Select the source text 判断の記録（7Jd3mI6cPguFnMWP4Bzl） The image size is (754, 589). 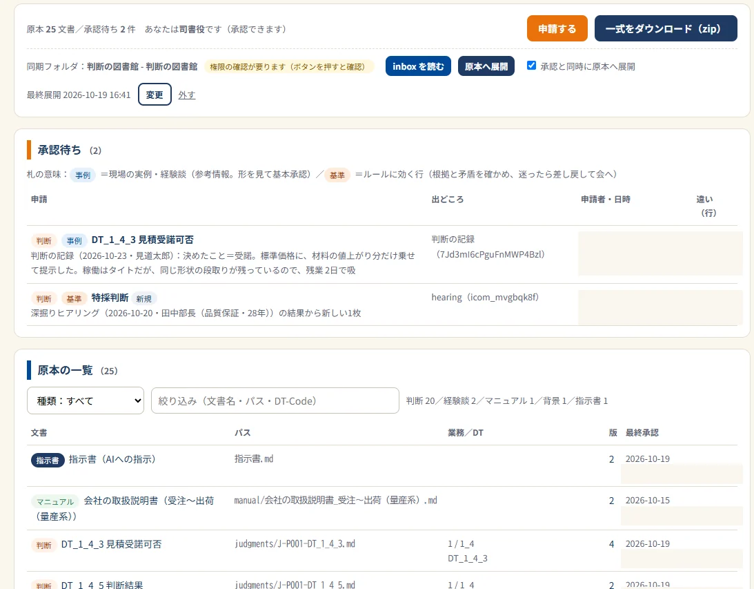(488, 247)
